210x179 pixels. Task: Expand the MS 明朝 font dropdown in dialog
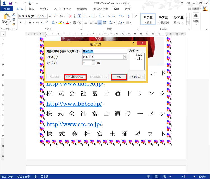[125, 57]
